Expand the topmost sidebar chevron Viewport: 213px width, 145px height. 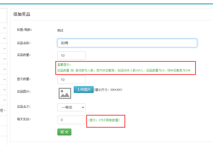click(x=5, y=28)
